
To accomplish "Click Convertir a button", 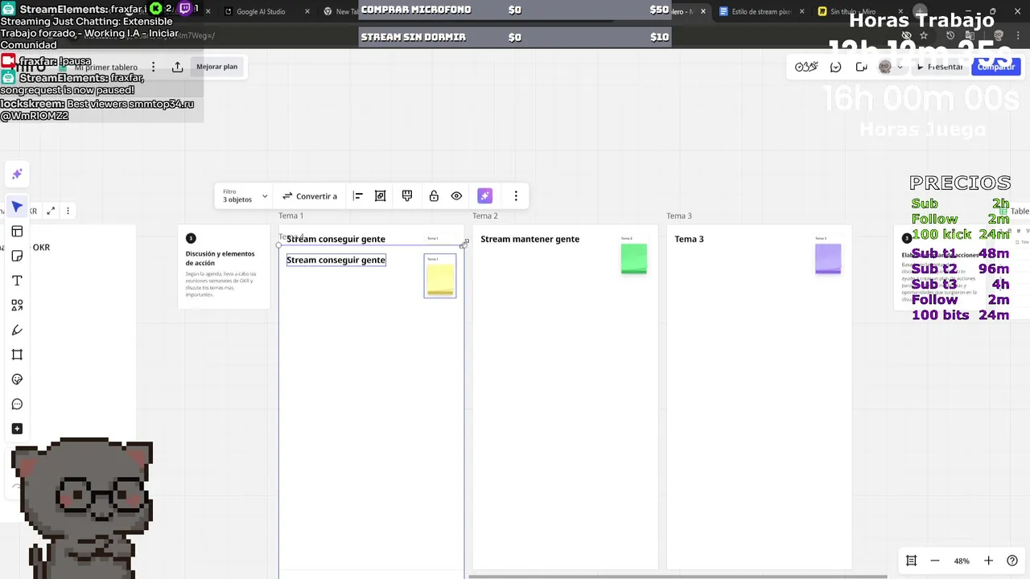I will 310,196.
